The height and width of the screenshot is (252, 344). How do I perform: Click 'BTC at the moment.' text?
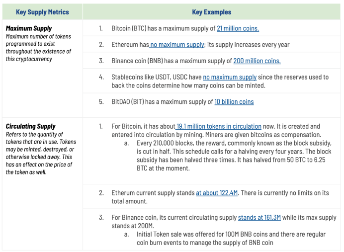click(x=163, y=168)
